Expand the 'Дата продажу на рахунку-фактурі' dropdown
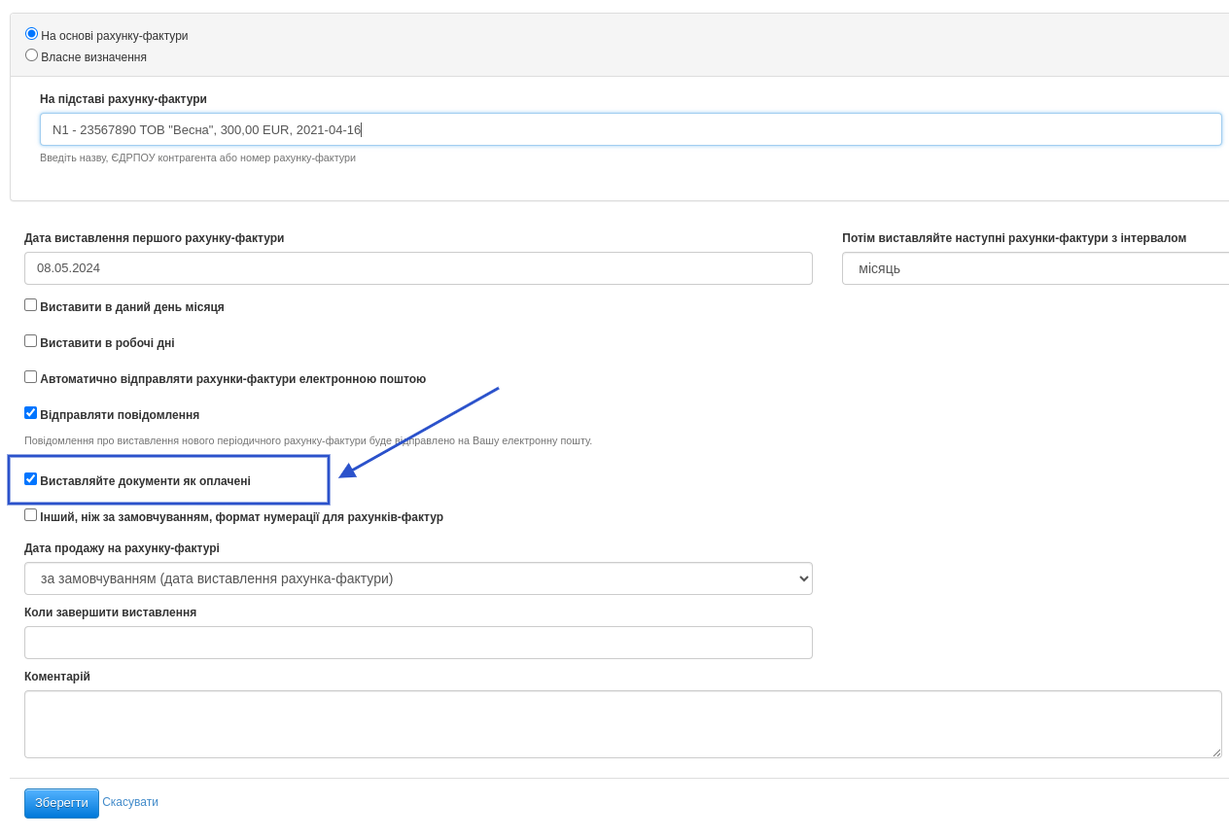The image size is (1229, 839). (x=418, y=578)
